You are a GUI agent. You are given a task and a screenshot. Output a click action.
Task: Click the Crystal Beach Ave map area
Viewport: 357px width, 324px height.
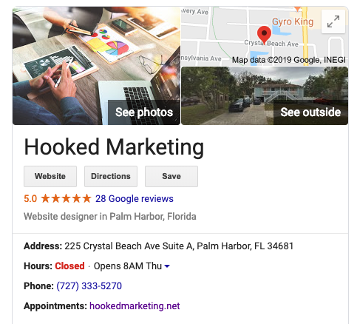tap(271, 44)
